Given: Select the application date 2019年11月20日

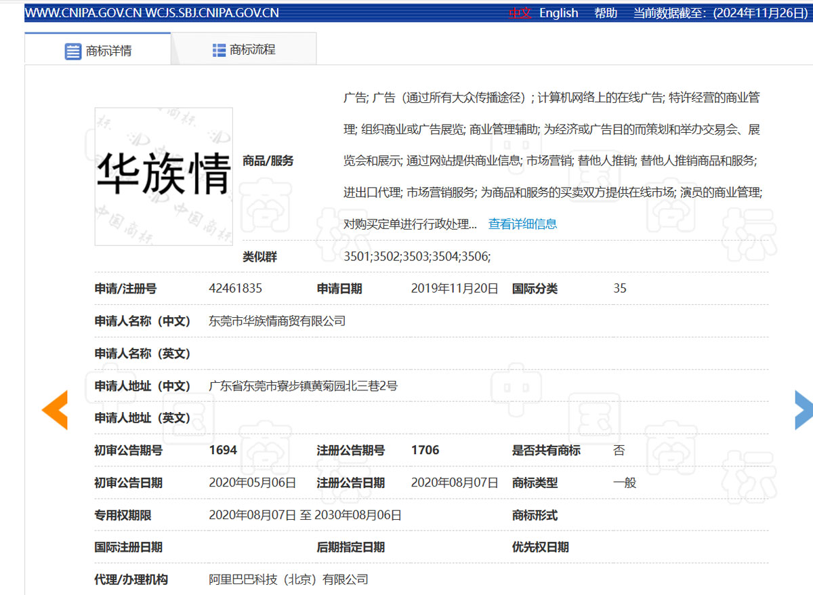Looking at the screenshot, I should pyautogui.click(x=455, y=289).
